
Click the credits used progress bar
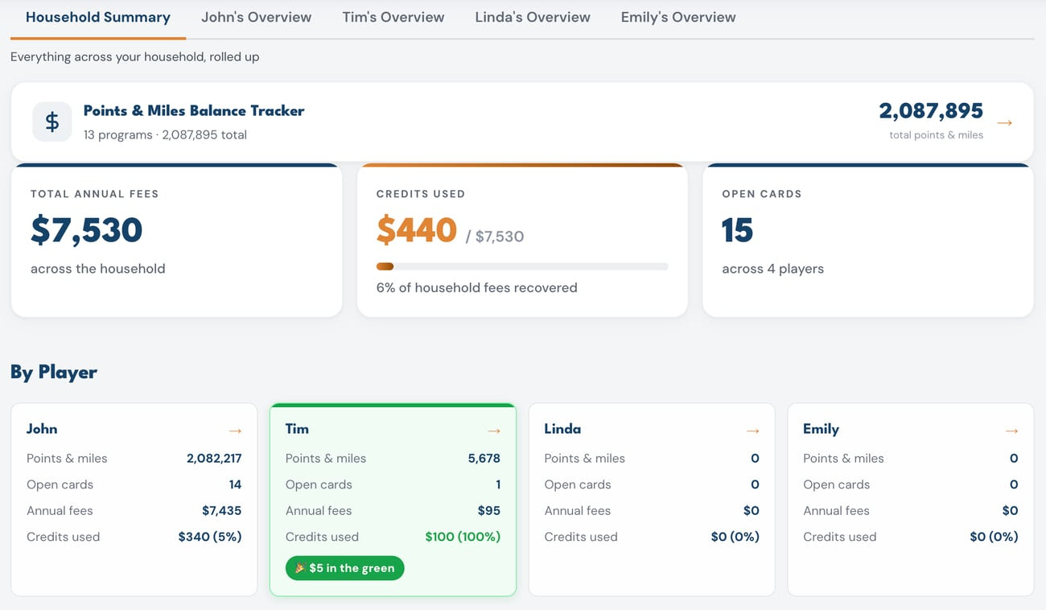point(522,266)
